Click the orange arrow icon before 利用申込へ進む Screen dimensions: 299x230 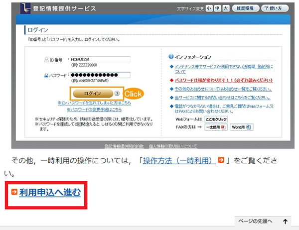click(14, 192)
